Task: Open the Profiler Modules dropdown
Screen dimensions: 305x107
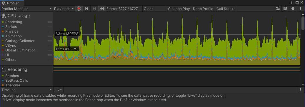Action: tap(26, 9)
